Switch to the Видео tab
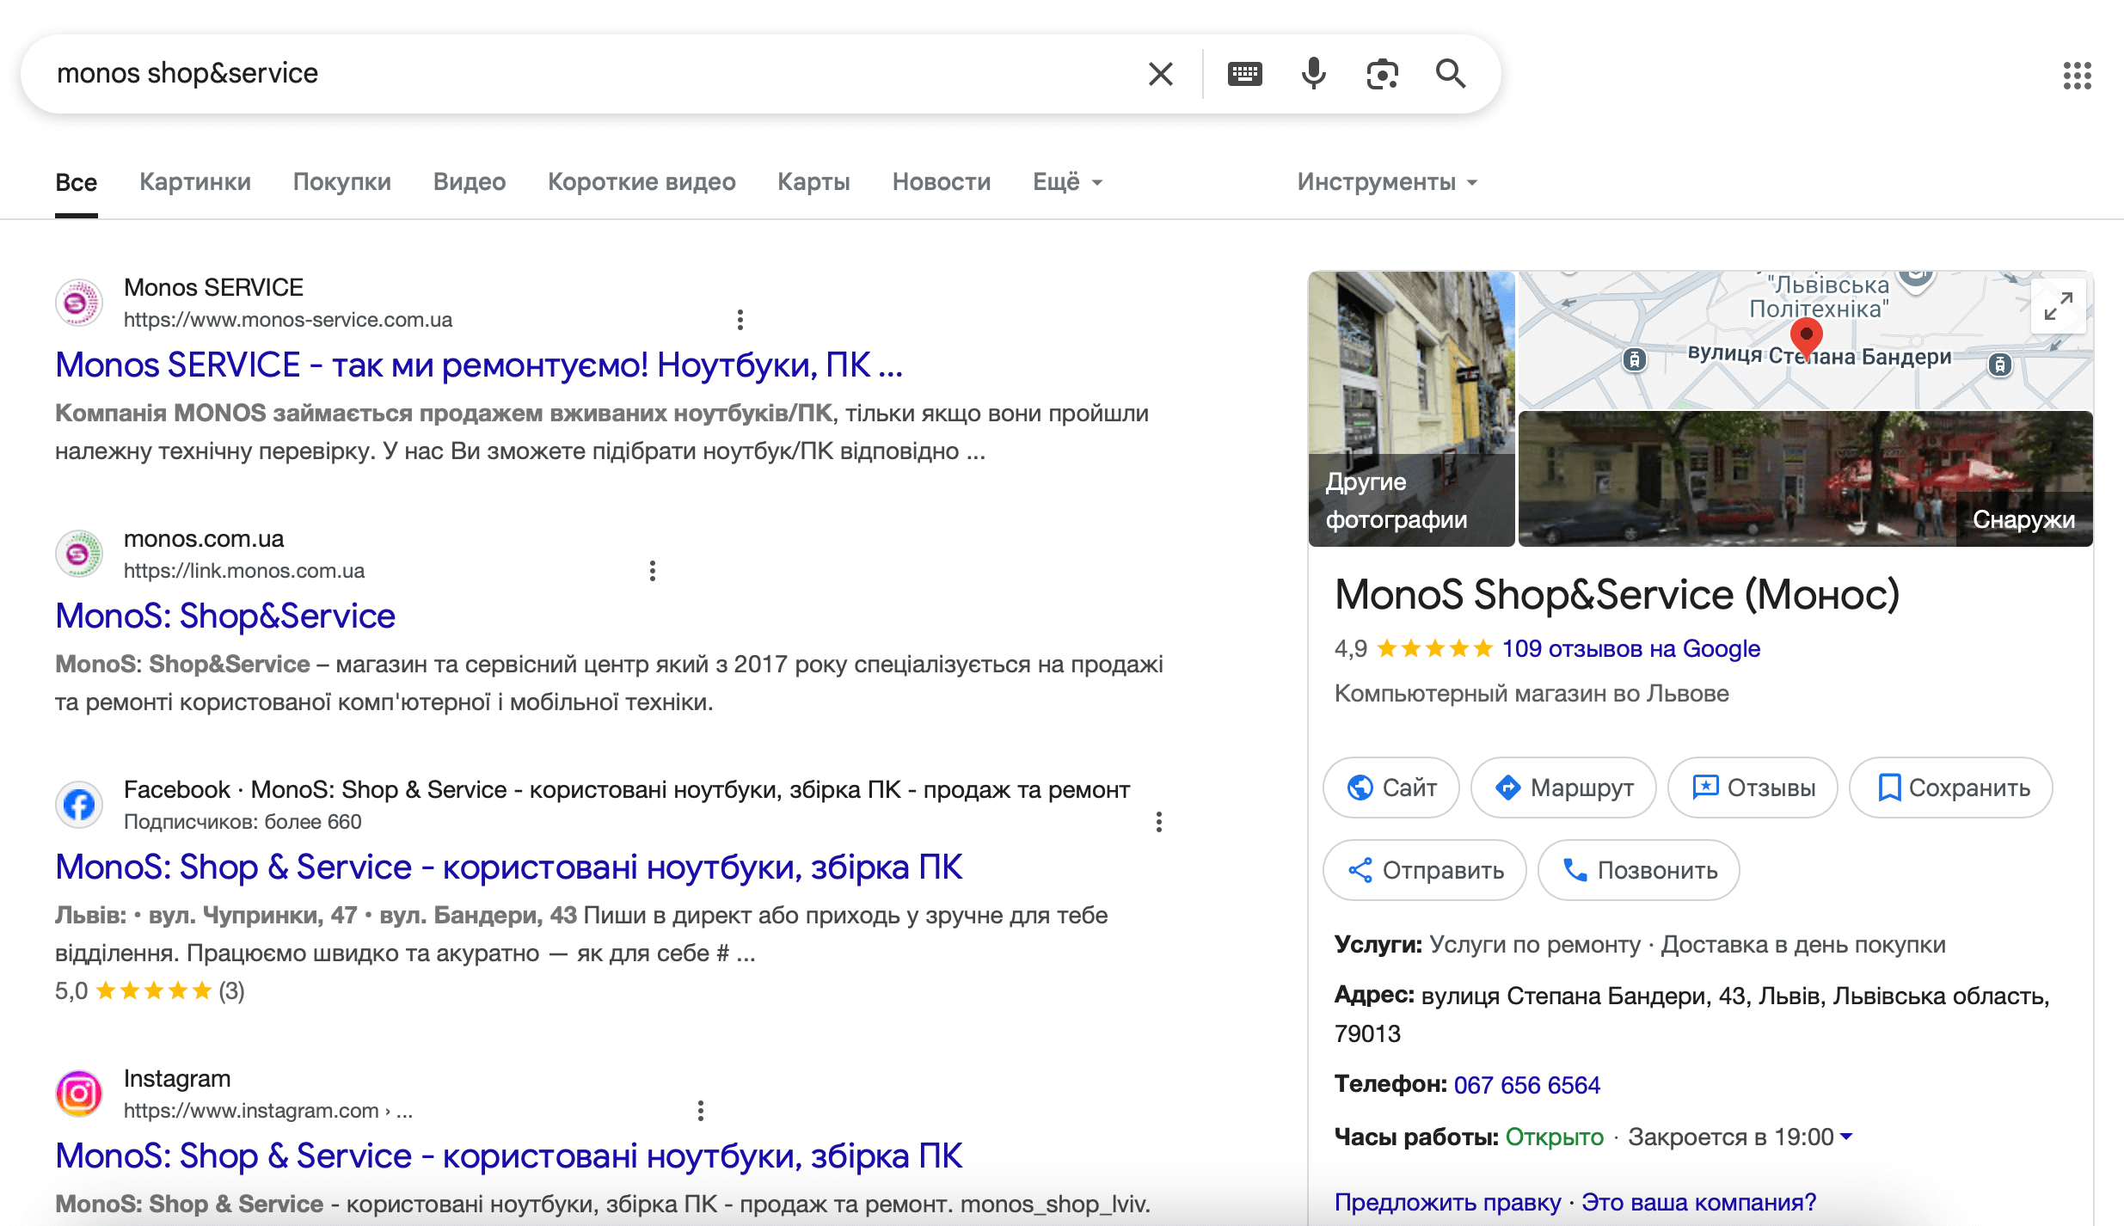This screenshot has width=2124, height=1226. (470, 182)
